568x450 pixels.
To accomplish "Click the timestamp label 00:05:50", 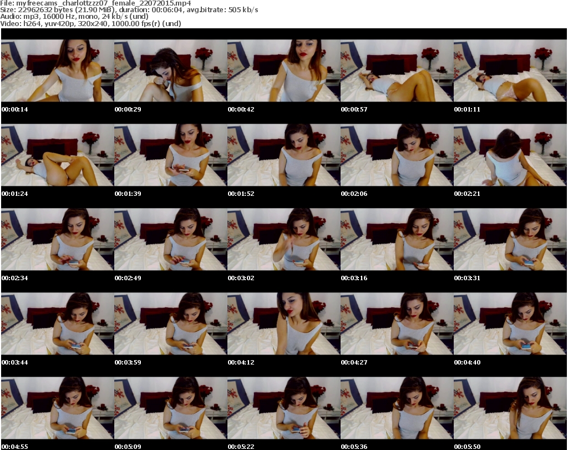I will 467,447.
